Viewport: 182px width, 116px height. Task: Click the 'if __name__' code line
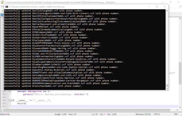(31, 100)
